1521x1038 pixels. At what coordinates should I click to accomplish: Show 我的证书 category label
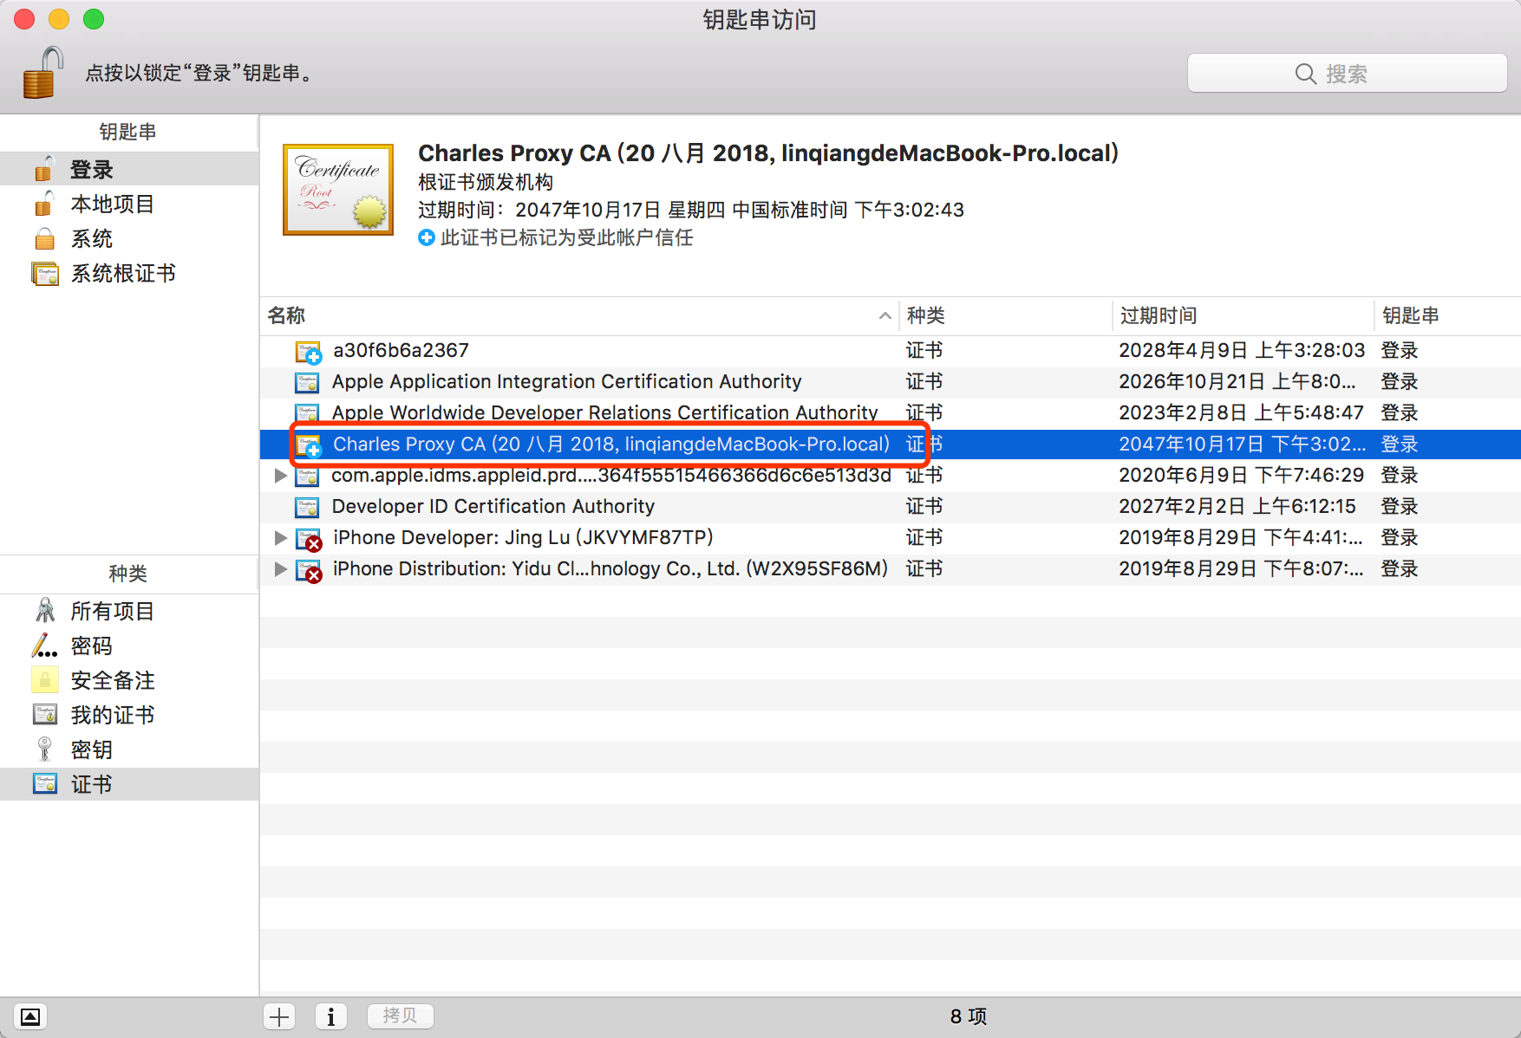[113, 716]
